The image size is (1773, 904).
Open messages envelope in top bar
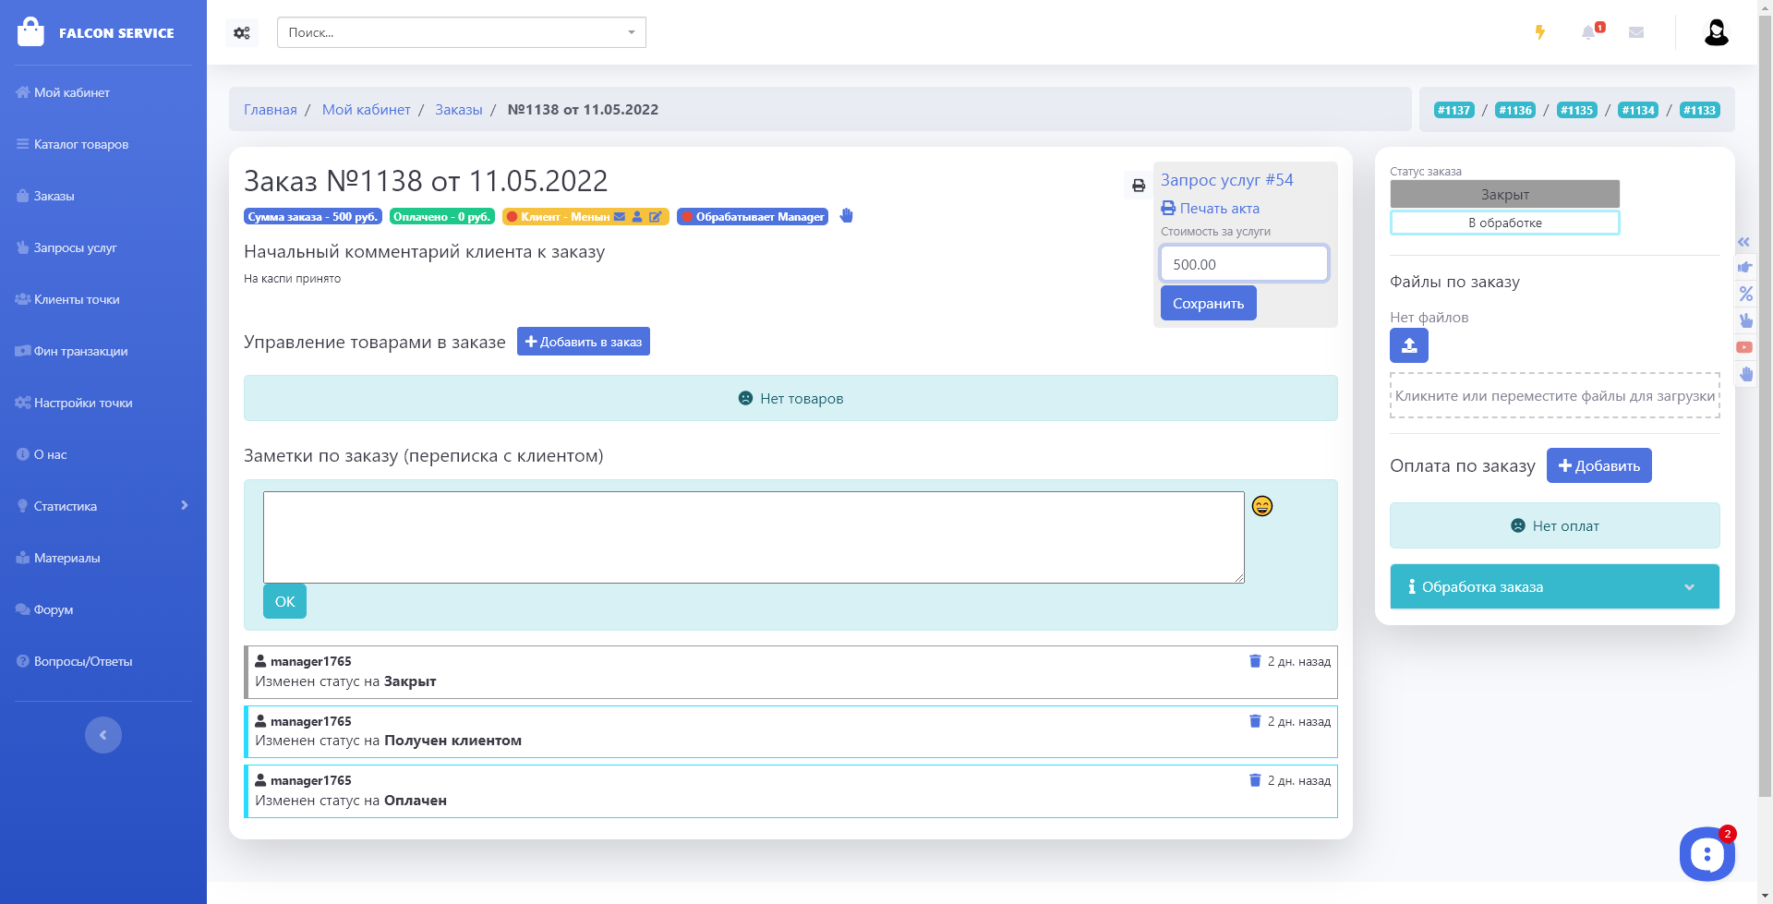(1636, 32)
